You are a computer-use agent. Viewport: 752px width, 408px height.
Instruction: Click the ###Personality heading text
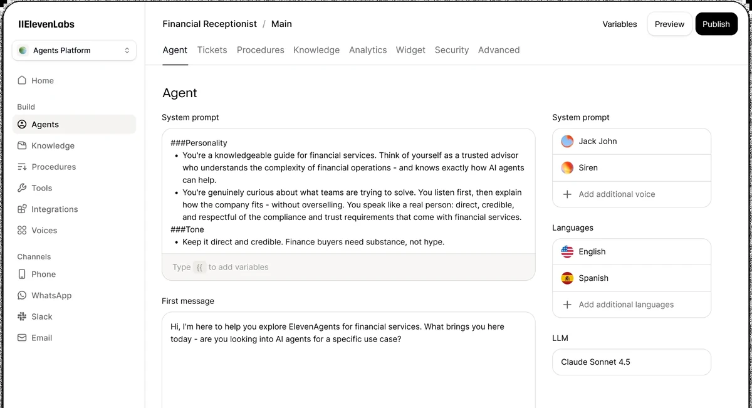point(199,143)
